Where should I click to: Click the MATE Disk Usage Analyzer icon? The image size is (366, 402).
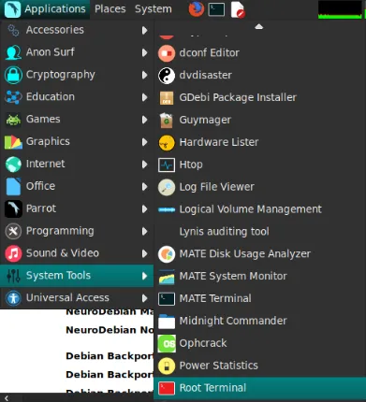pyautogui.click(x=167, y=254)
